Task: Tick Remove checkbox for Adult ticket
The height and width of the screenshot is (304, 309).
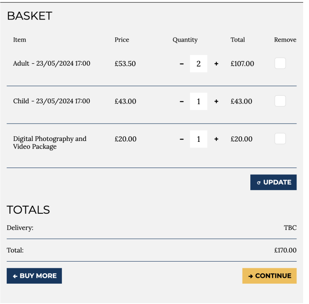Action: pos(280,64)
